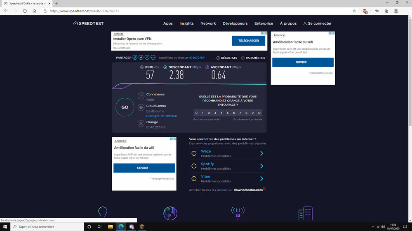412x231 pixels.
Task: Share result on Twitter icon
Action: [141, 58]
